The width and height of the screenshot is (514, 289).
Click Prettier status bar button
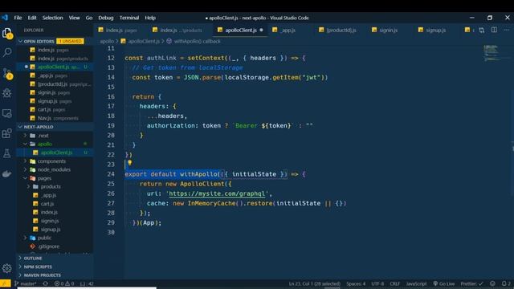pos(471,283)
